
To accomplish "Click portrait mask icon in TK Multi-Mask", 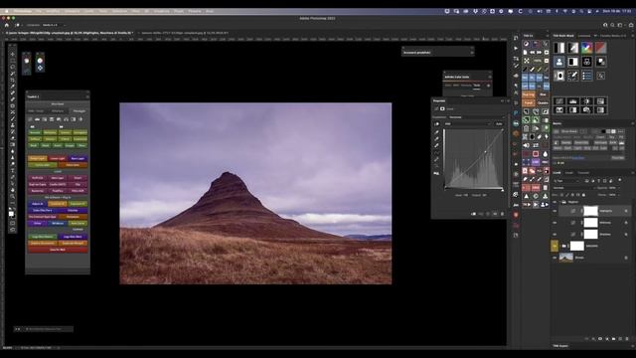I will (x=559, y=62).
